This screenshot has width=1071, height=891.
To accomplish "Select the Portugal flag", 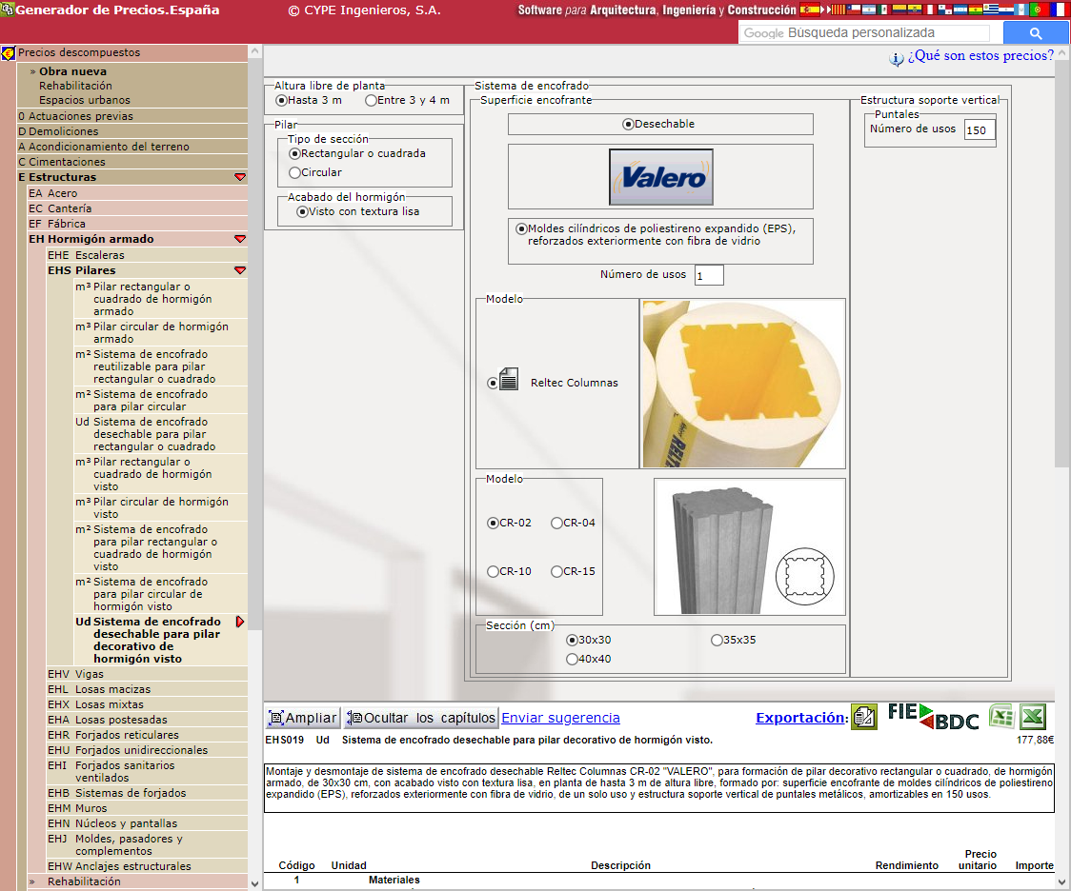I will 1040,10.
